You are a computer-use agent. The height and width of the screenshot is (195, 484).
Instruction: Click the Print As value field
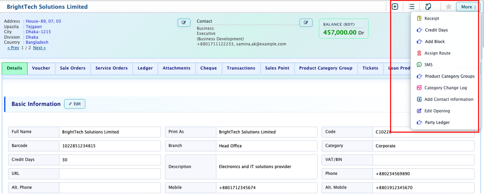267,132
